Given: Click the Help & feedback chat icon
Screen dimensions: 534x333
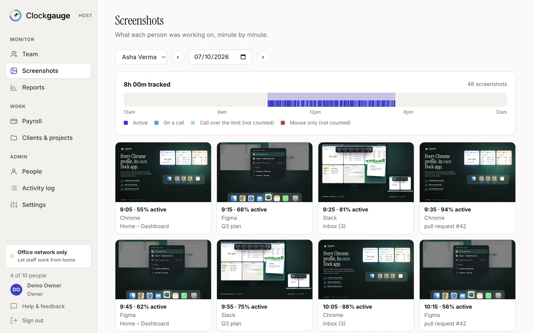Looking at the screenshot, I should 14,306.
